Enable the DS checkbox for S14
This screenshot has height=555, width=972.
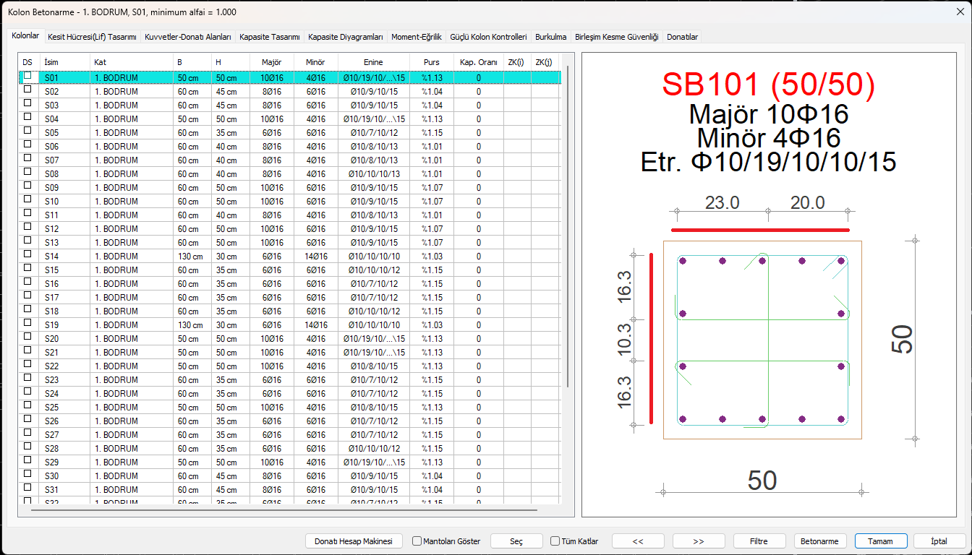coord(27,254)
